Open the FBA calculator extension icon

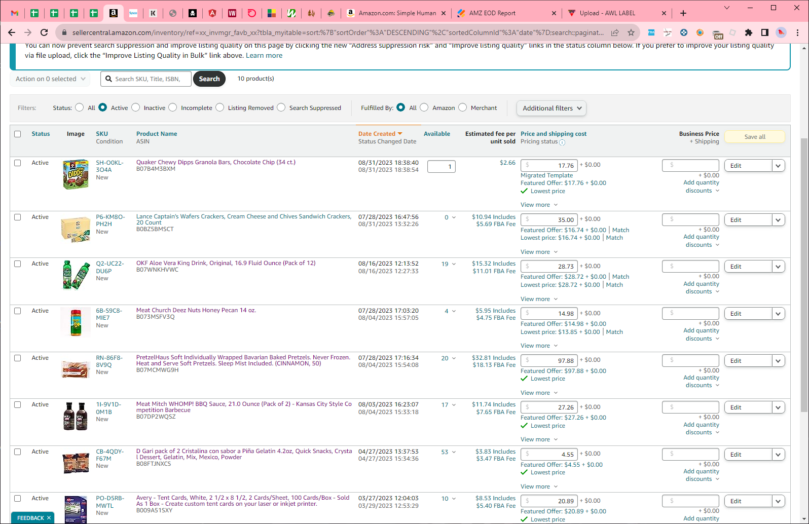click(651, 32)
